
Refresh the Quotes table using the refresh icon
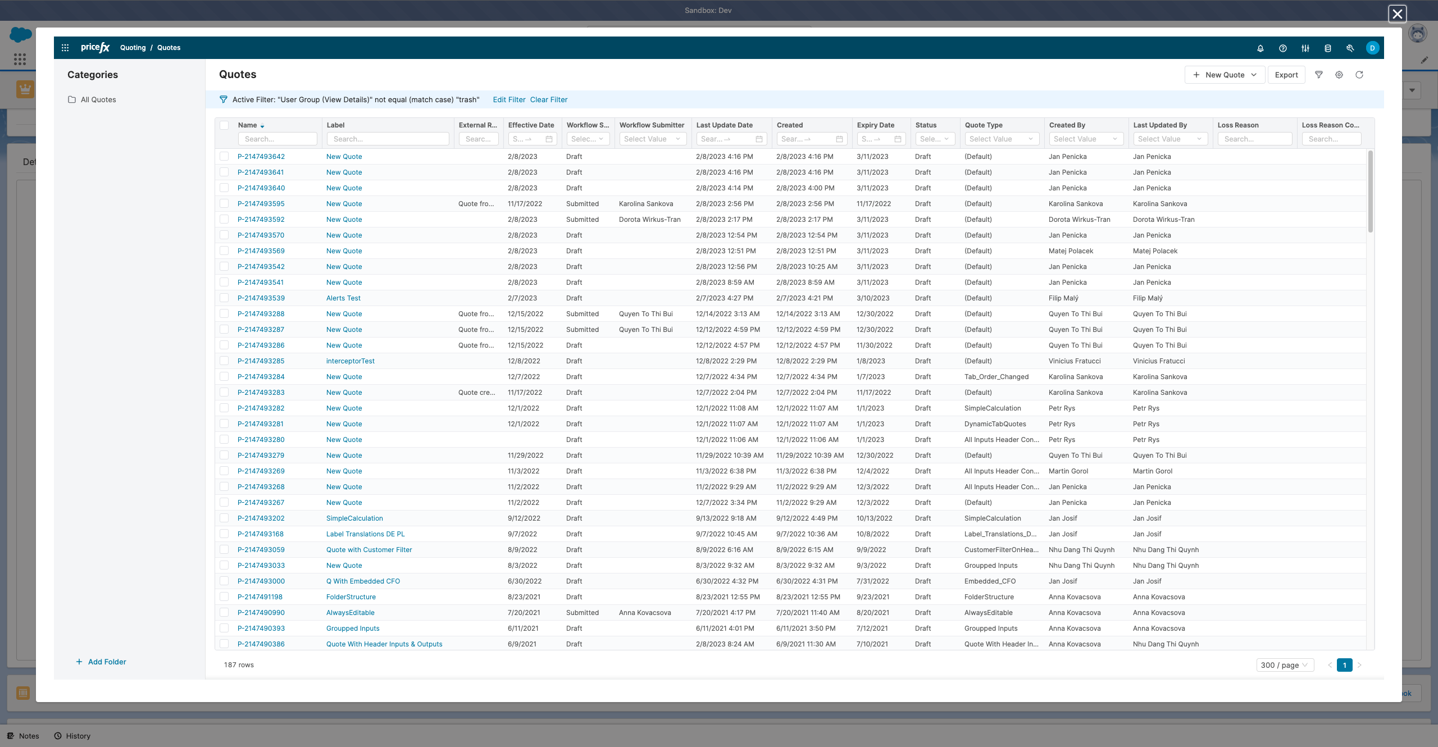[x=1359, y=74]
